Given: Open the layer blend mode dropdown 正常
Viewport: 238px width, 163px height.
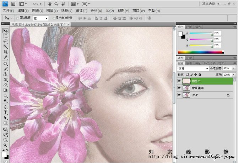Looking at the screenshot, I should pyautogui.click(x=193, y=69).
